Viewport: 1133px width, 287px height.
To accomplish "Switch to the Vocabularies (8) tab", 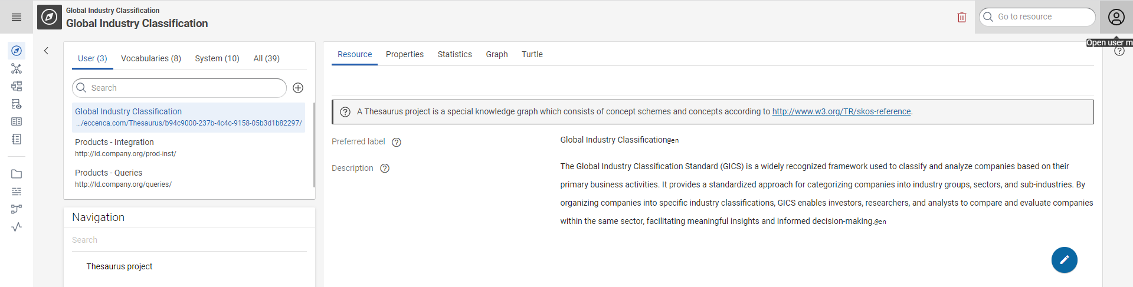I will click(151, 58).
